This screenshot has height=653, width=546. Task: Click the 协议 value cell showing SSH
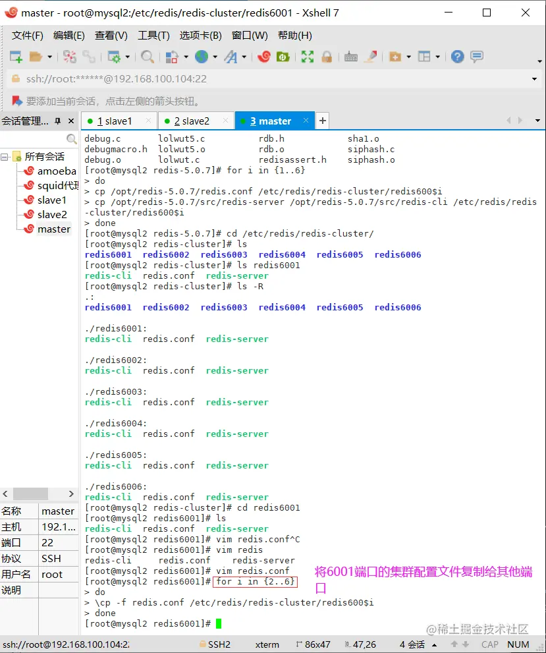[x=58, y=559]
